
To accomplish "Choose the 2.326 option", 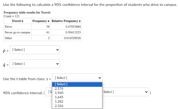I will click(59, 106).
